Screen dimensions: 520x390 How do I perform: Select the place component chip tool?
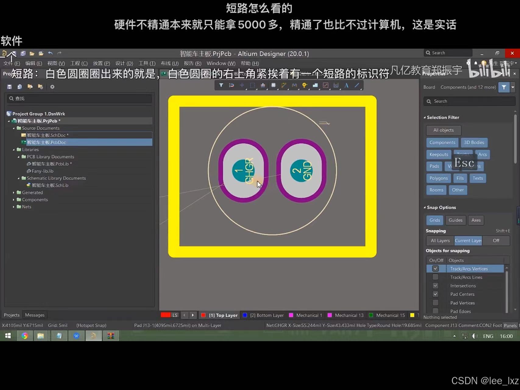273,85
